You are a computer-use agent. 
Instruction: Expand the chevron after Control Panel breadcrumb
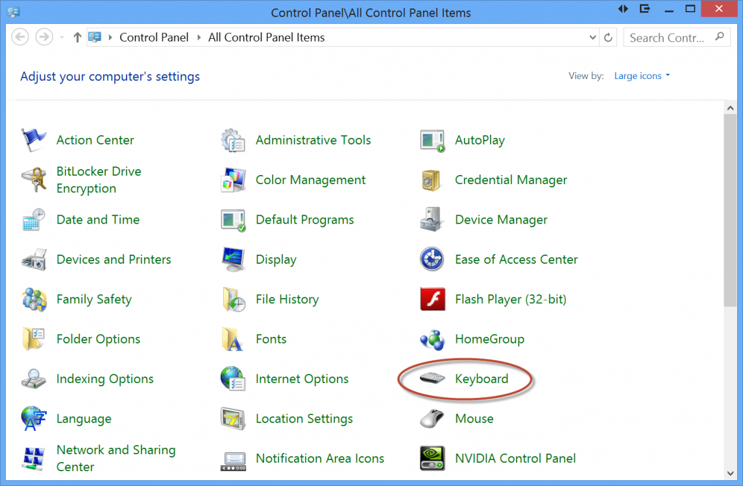(199, 38)
